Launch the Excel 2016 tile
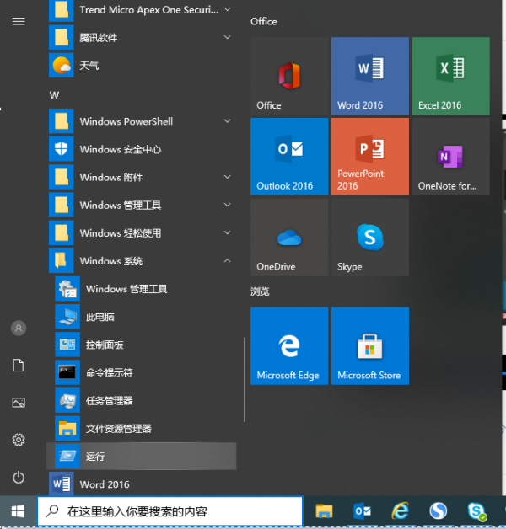The image size is (506, 529). (450, 76)
